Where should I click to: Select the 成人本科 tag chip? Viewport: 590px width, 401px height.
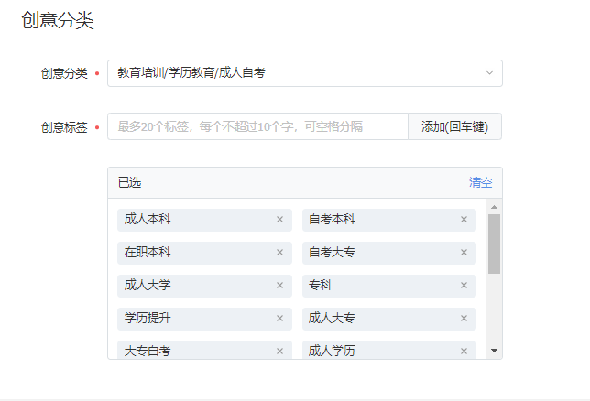pos(204,220)
